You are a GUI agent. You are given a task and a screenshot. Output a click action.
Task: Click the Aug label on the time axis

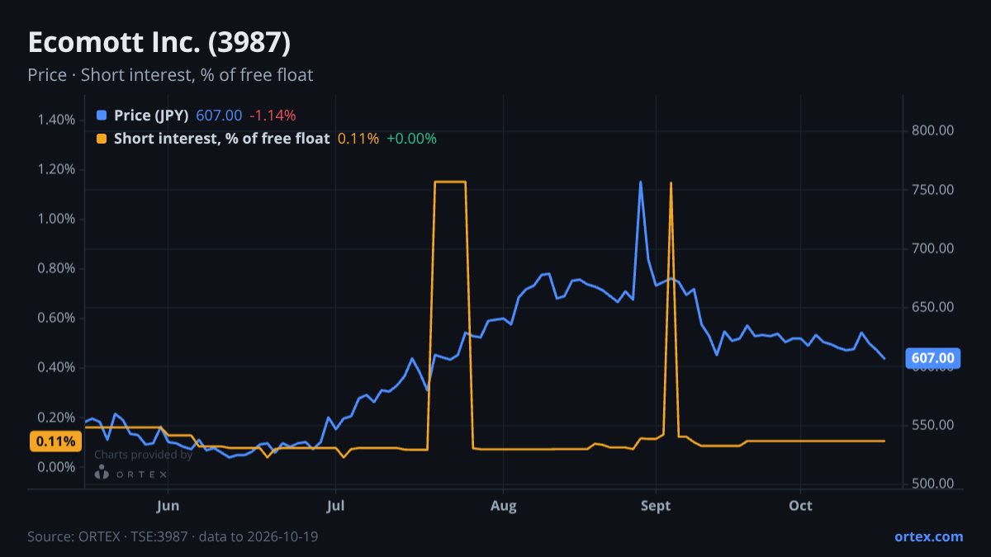(x=503, y=505)
